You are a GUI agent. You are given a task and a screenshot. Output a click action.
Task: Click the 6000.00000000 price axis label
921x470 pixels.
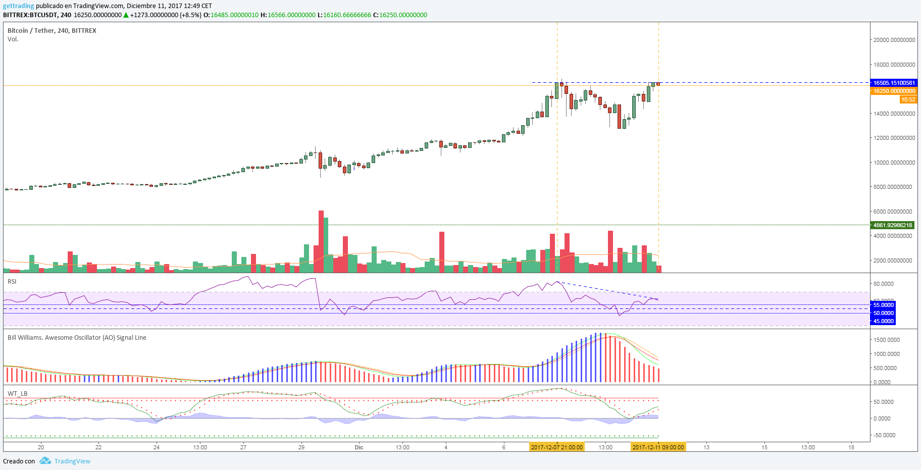click(x=893, y=212)
